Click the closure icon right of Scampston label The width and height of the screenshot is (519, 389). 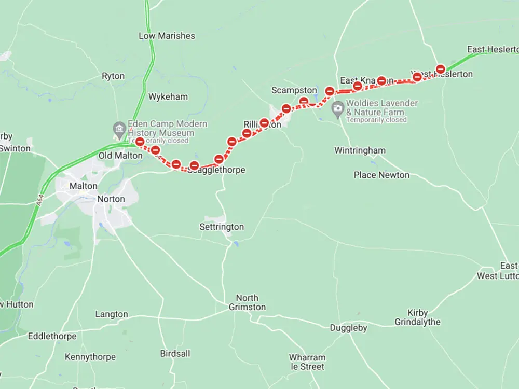coord(330,91)
